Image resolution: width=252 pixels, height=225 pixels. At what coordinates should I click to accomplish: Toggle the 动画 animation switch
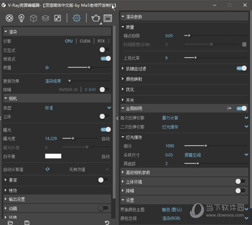coord(103,208)
